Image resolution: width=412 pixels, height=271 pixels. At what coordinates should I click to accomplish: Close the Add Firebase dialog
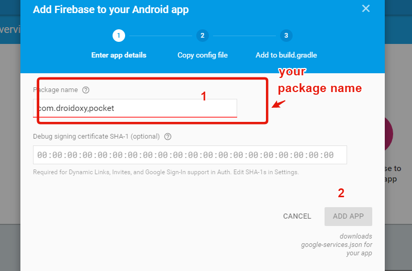click(x=366, y=8)
